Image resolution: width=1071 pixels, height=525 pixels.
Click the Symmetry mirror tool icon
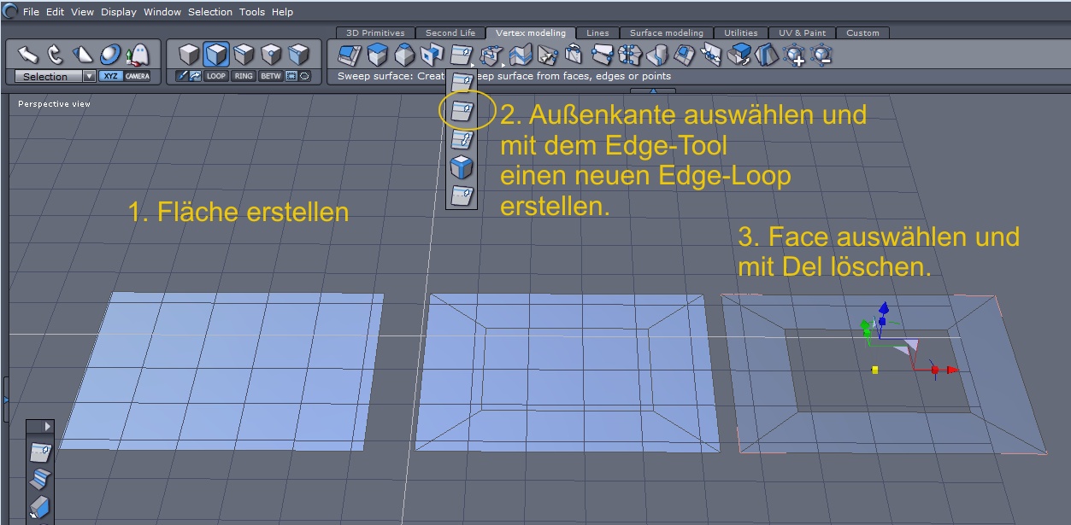767,55
